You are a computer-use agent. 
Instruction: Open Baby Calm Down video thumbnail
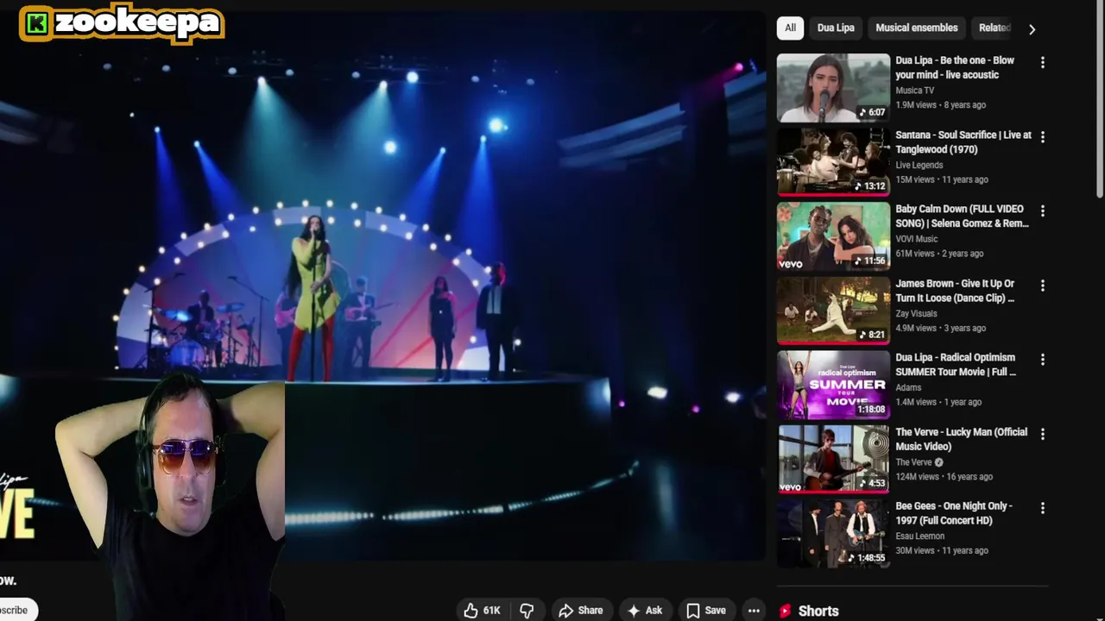[833, 236]
